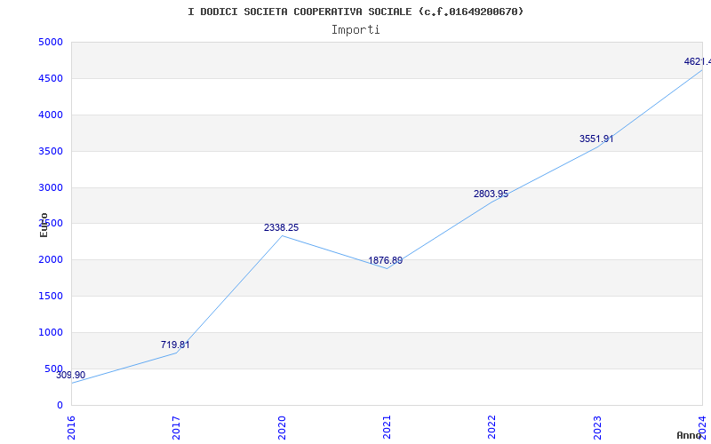Click the 1876.89 data point label
The image size is (711, 444).
point(386,261)
